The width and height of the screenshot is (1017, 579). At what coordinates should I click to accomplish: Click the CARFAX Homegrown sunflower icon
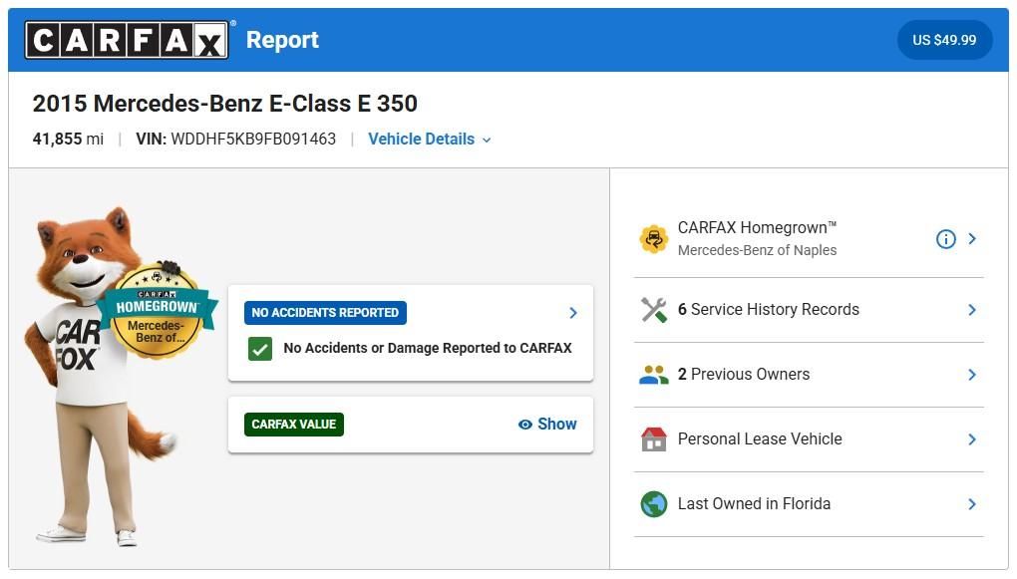click(x=653, y=238)
